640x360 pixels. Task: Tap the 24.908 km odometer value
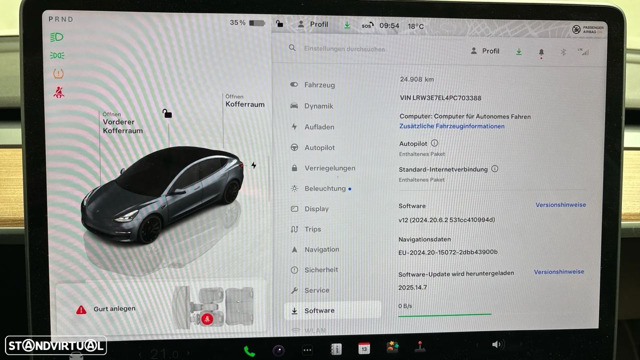click(x=416, y=79)
